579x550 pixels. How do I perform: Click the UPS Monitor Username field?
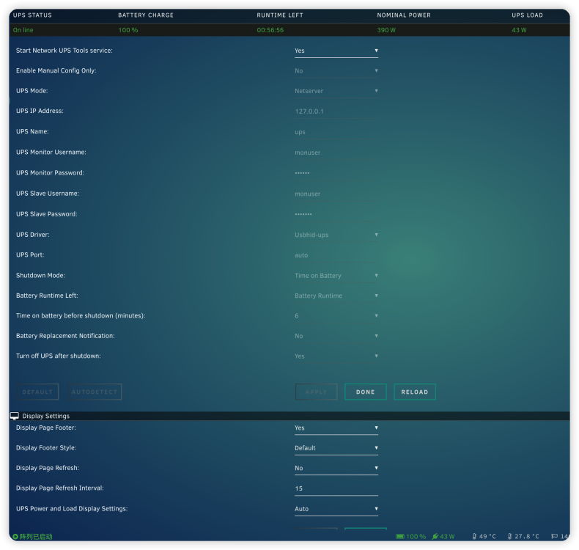tap(336, 153)
